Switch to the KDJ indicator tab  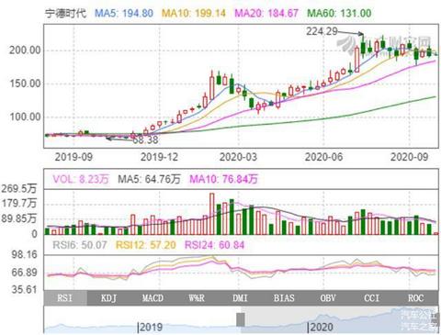tap(108, 297)
